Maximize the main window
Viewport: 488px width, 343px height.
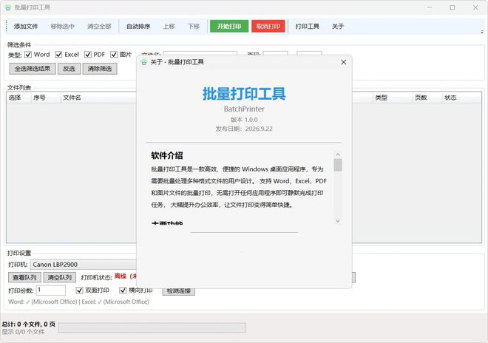tap(453, 7)
